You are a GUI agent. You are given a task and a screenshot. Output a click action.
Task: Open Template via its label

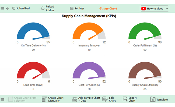pyautogui.click(x=162, y=99)
